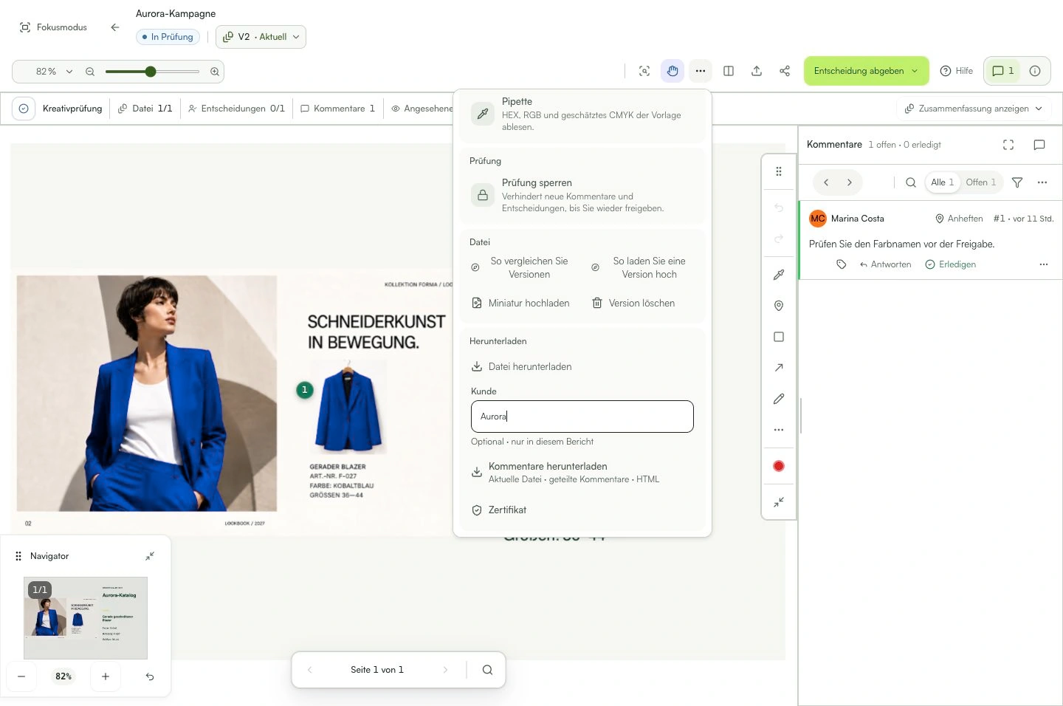Toggle Fokusmodus
Image resolution: width=1063 pixels, height=706 pixels.
[53, 27]
